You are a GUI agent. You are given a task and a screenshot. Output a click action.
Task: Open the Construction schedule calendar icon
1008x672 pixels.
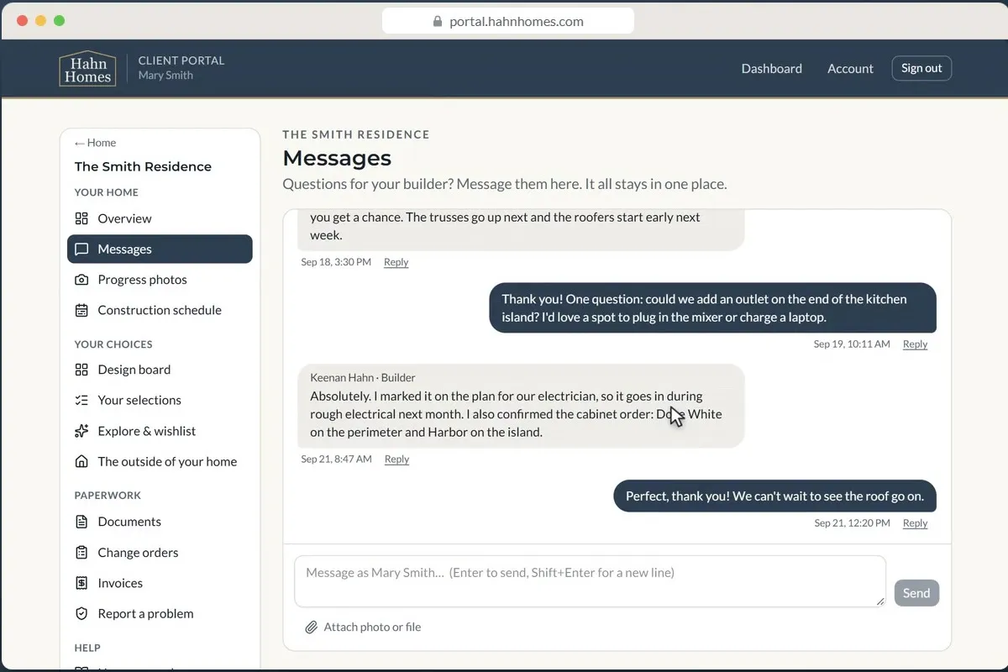tap(81, 310)
